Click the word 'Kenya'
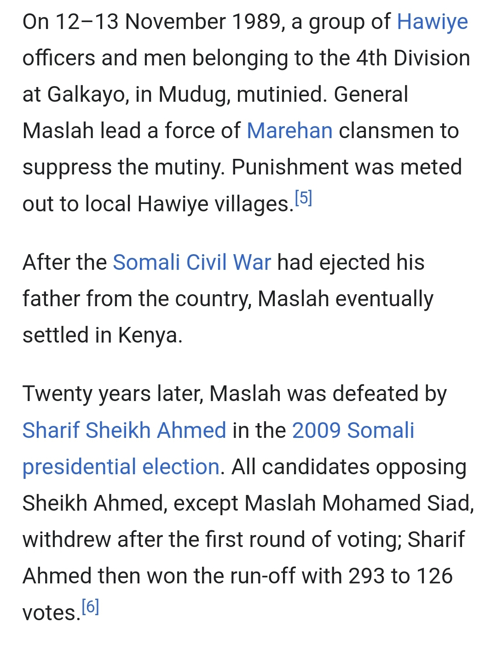 point(147,335)
